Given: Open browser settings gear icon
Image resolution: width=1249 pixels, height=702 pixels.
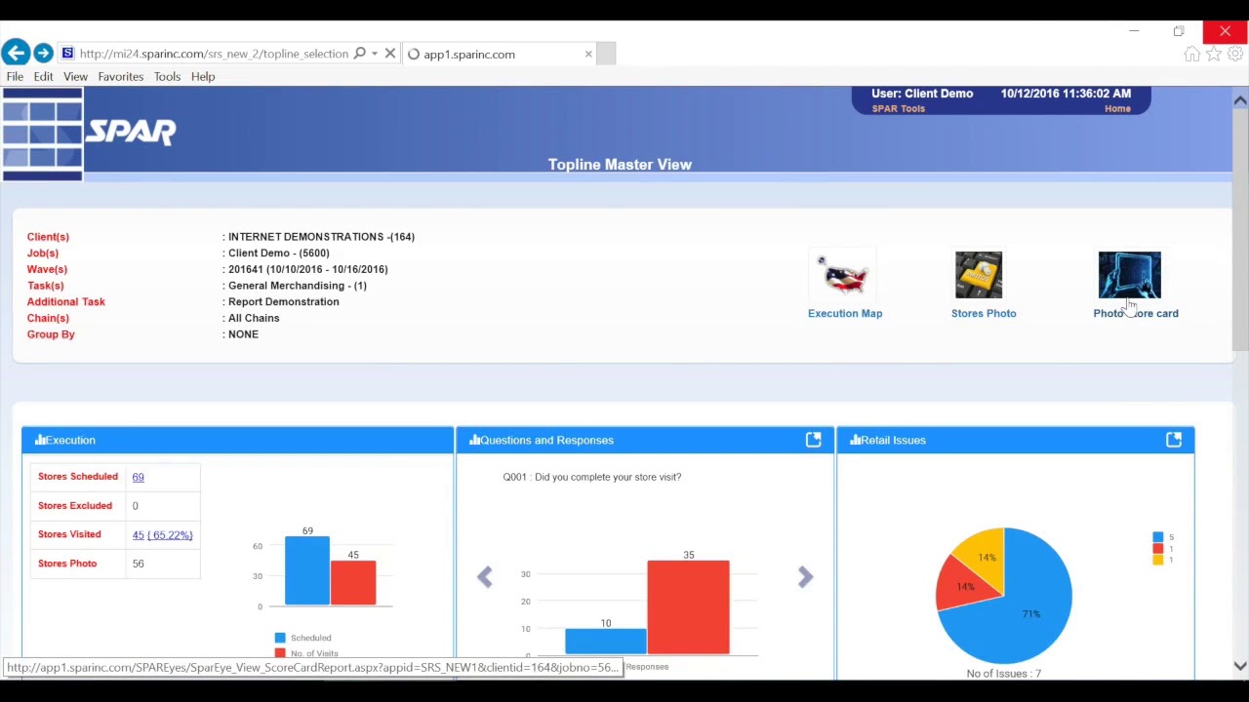Looking at the screenshot, I should [1235, 55].
